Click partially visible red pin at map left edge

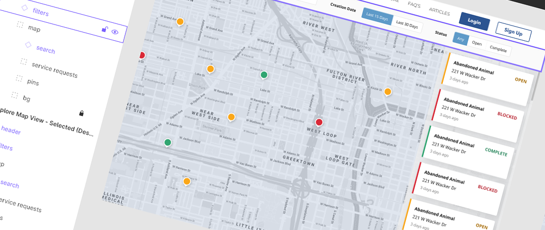coord(142,55)
